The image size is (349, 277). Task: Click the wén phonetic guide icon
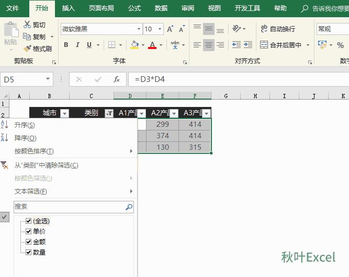[x=175, y=45]
